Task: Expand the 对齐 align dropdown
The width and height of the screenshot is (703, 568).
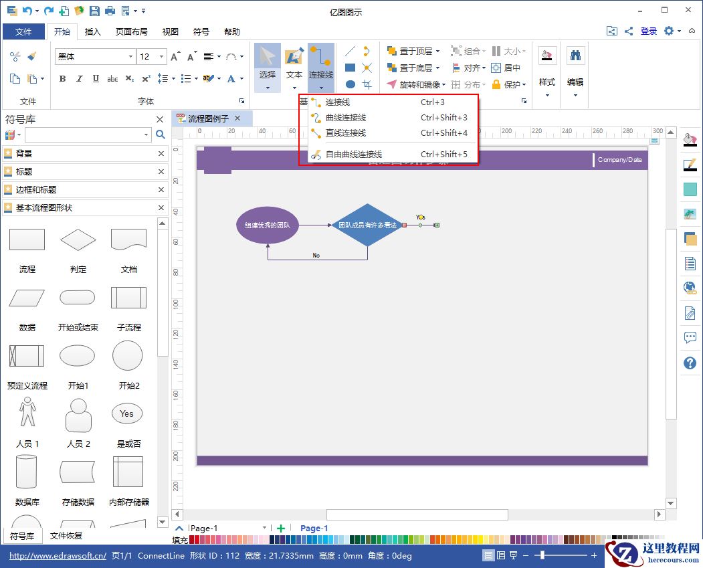Action: point(484,68)
